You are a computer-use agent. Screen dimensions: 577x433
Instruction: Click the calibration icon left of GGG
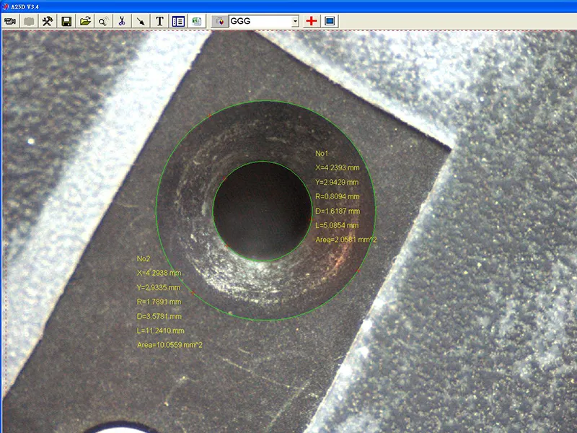[221, 22]
